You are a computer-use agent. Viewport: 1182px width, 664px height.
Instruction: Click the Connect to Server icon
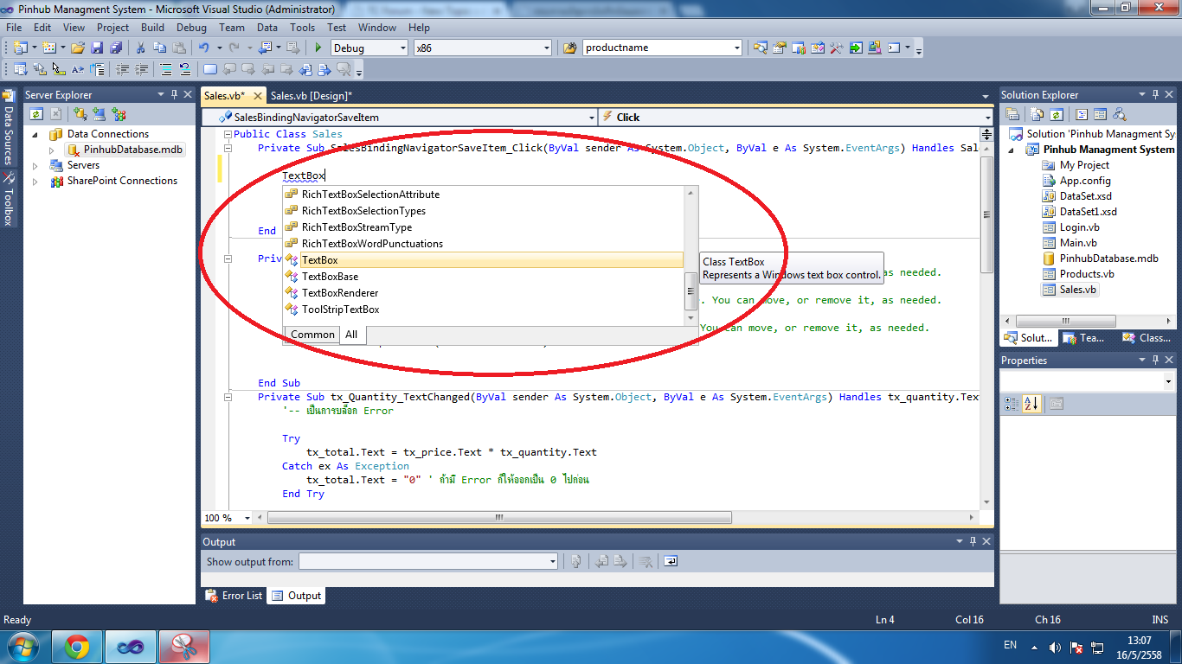100,113
